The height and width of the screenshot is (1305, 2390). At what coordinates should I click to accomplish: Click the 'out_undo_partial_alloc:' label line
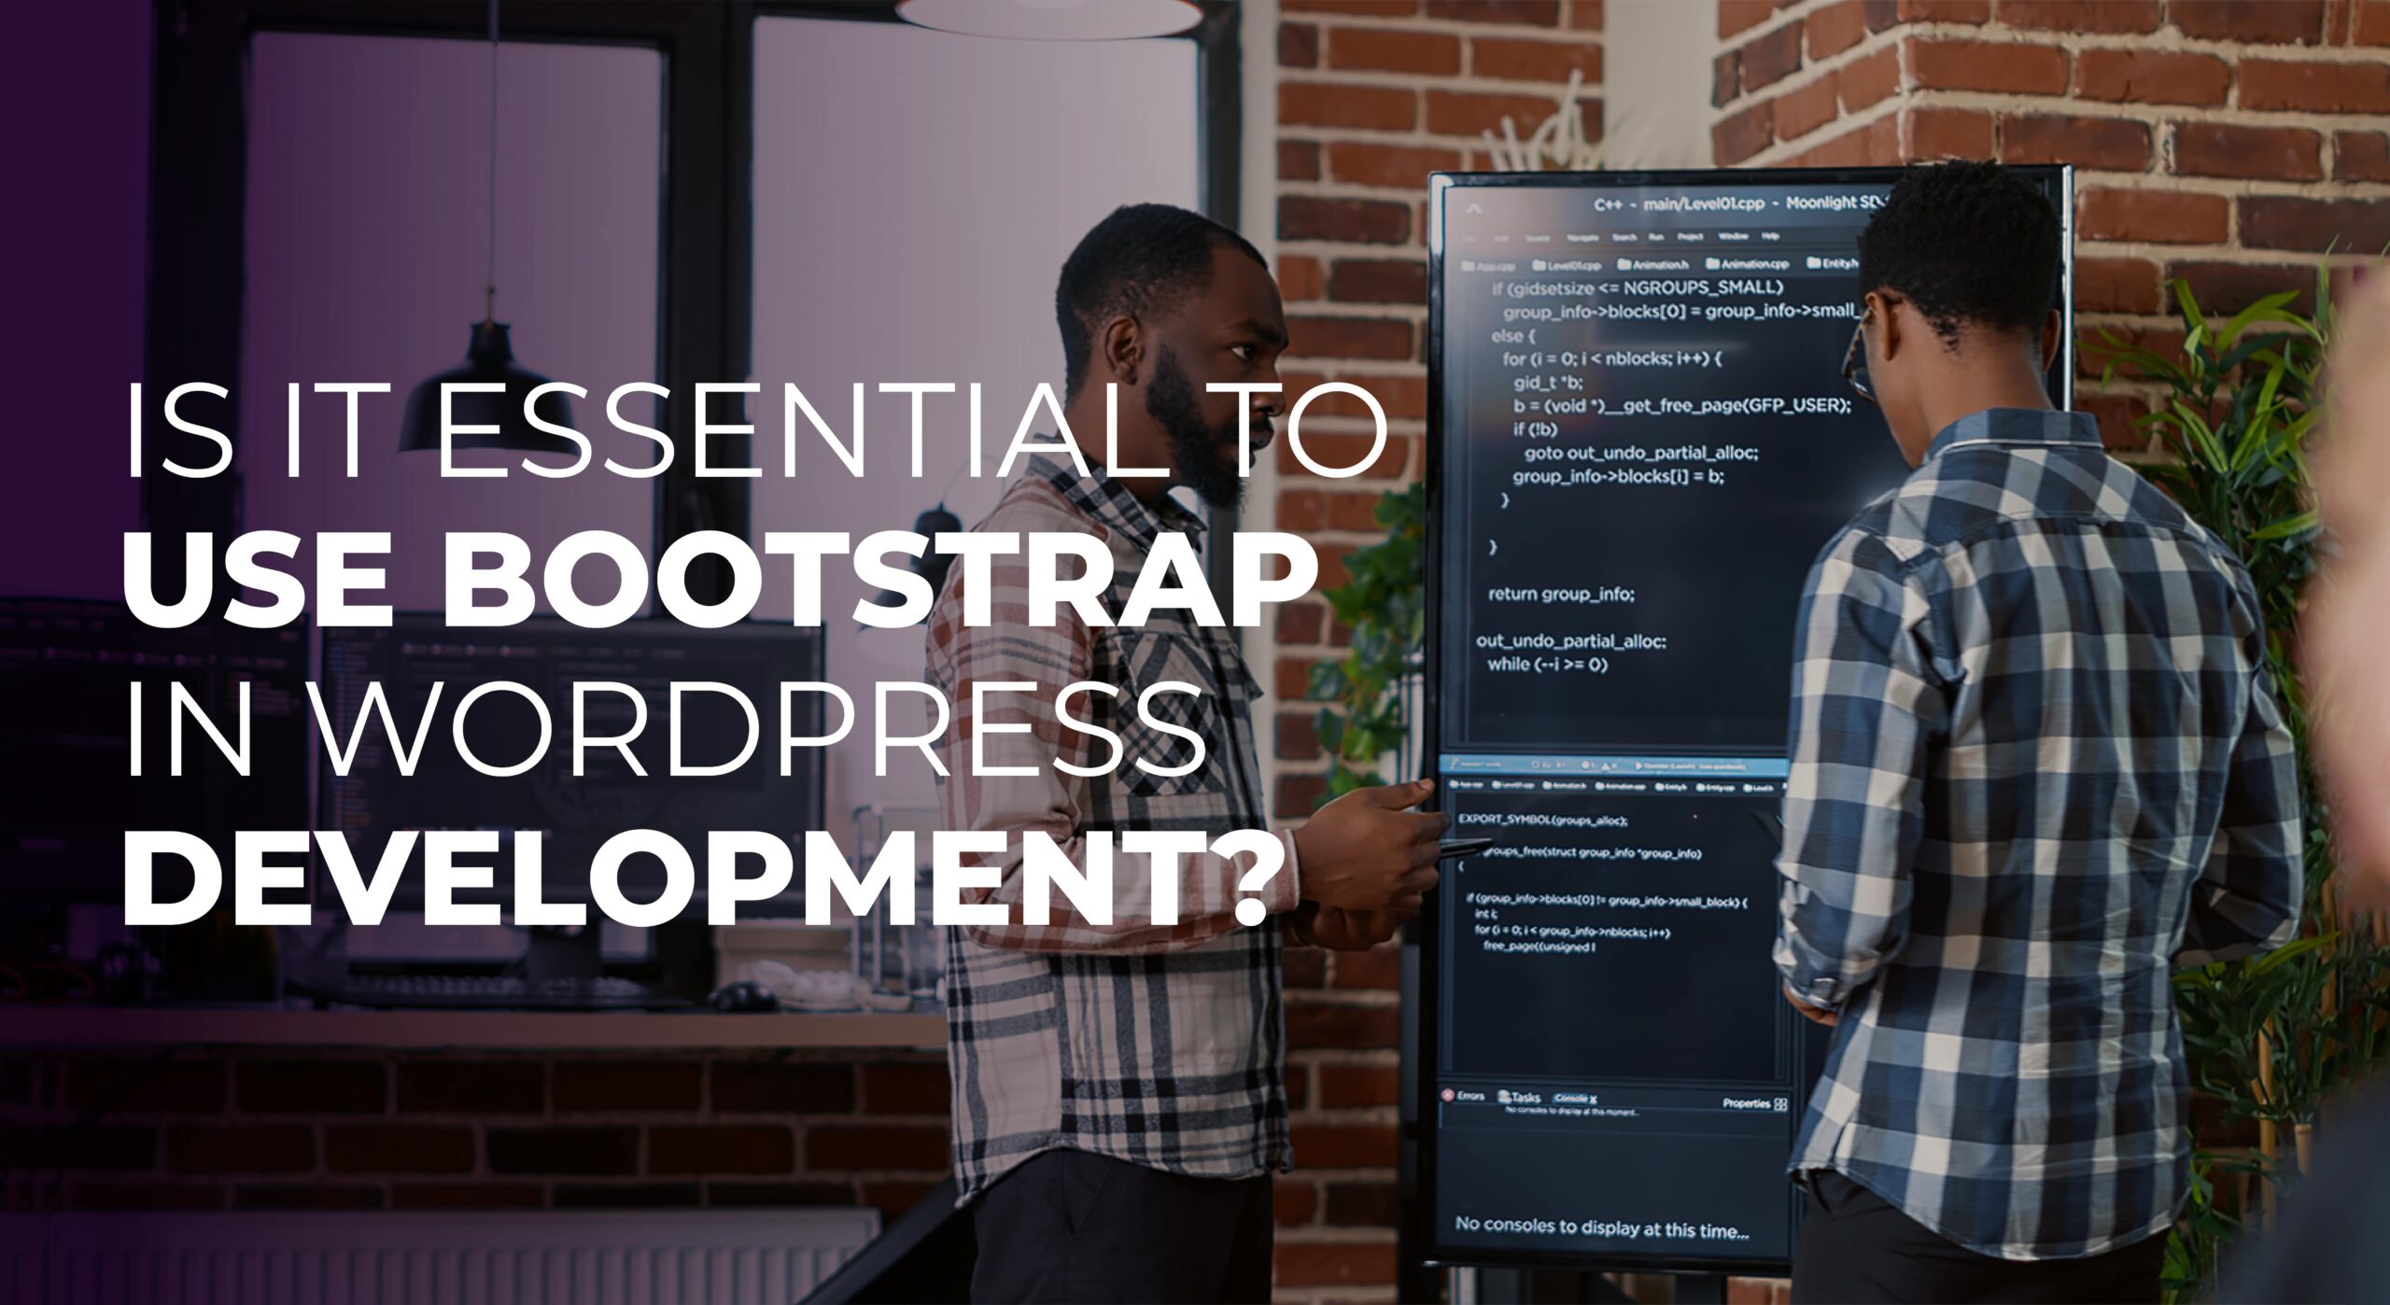[x=1570, y=640]
